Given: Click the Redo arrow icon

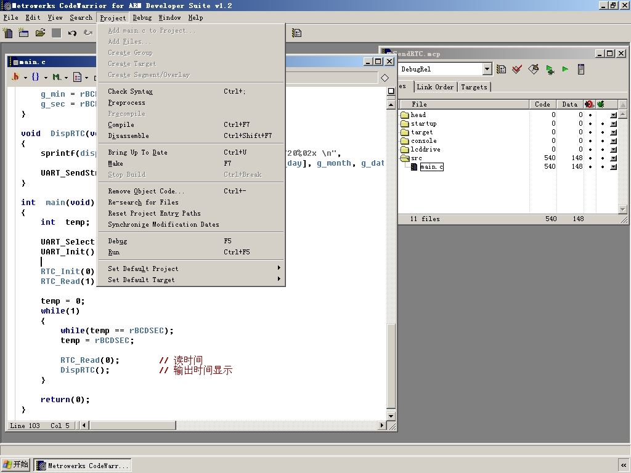Looking at the screenshot, I should point(88,33).
